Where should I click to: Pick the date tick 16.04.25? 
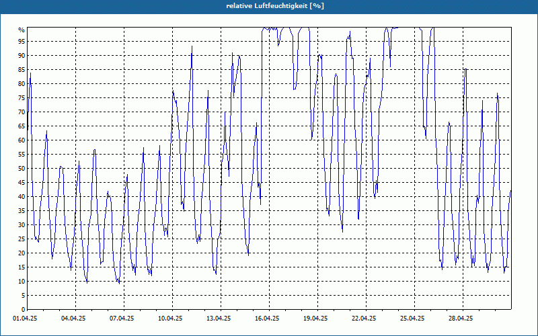(x=267, y=319)
